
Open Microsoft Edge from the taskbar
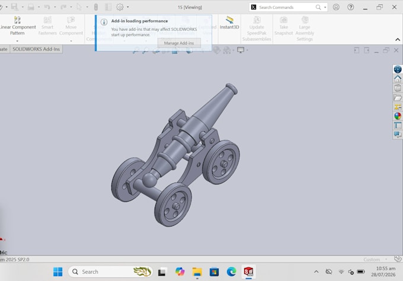[x=231, y=272]
